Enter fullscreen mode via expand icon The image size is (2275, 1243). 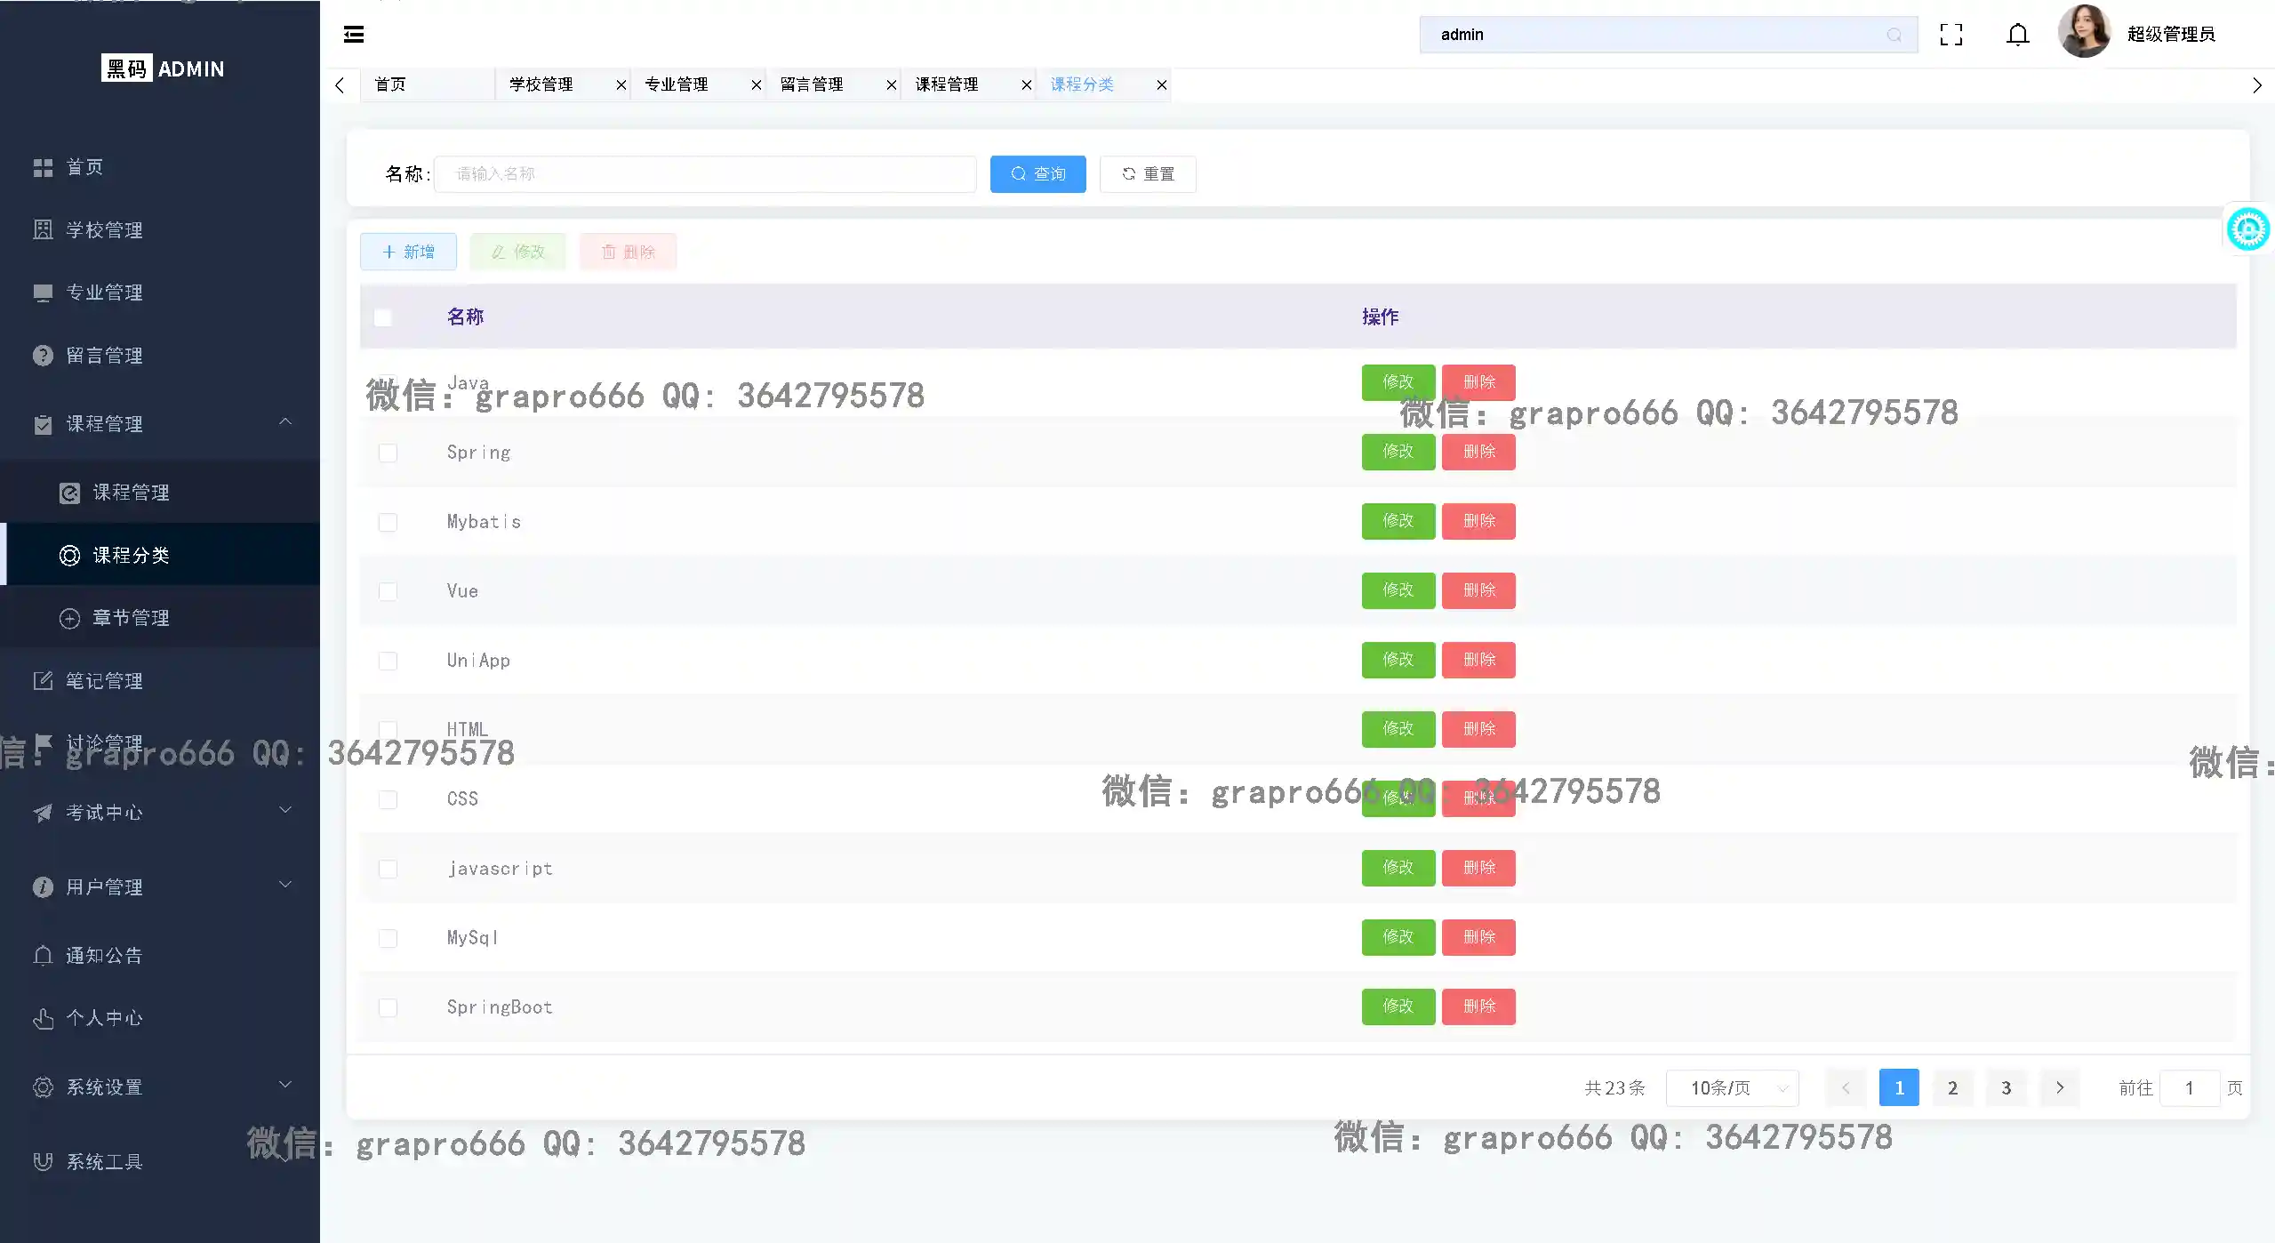(1951, 35)
